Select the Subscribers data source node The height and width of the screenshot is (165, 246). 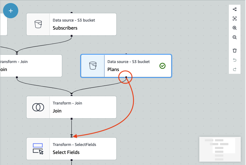83,24
